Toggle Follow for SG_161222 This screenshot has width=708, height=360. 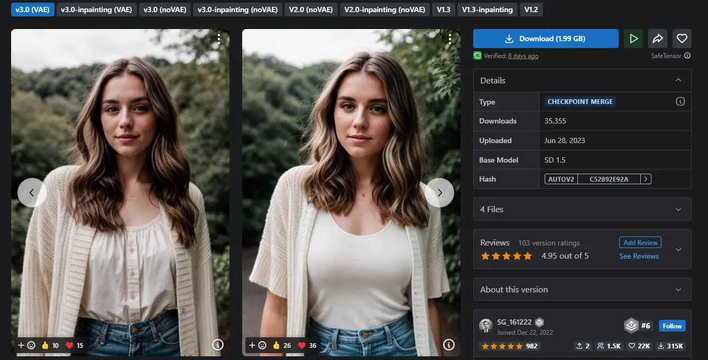point(672,326)
